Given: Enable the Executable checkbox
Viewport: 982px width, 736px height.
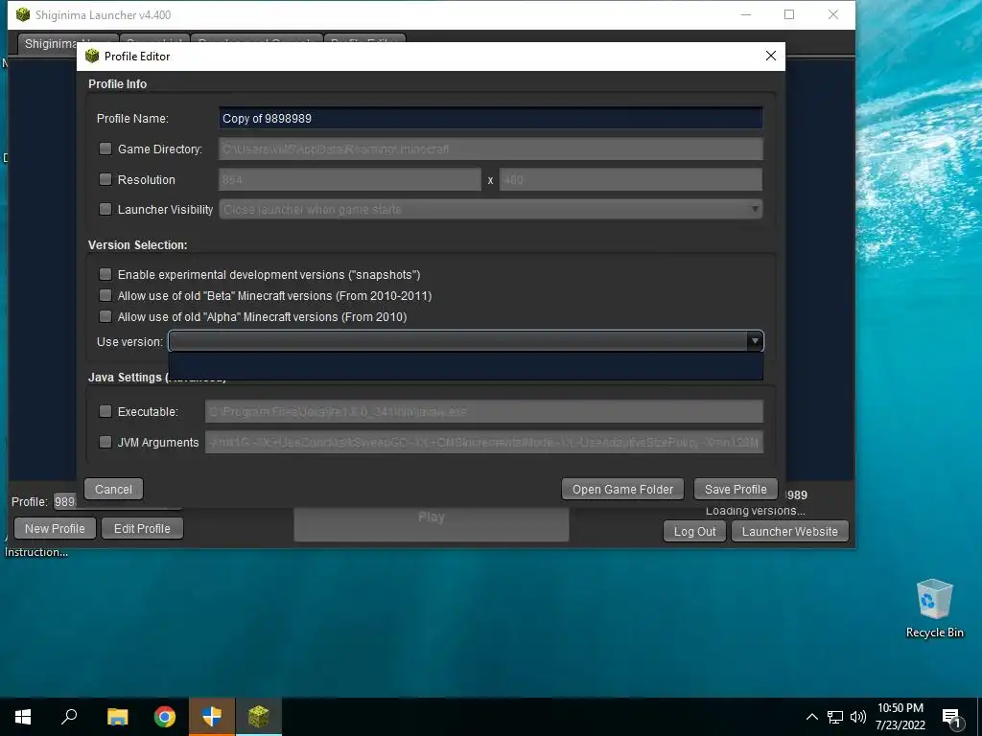Looking at the screenshot, I should pyautogui.click(x=105, y=411).
